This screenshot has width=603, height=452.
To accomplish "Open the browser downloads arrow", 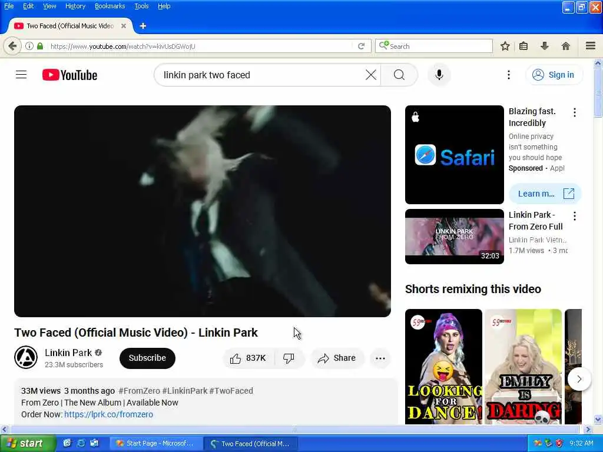I will click(x=544, y=46).
